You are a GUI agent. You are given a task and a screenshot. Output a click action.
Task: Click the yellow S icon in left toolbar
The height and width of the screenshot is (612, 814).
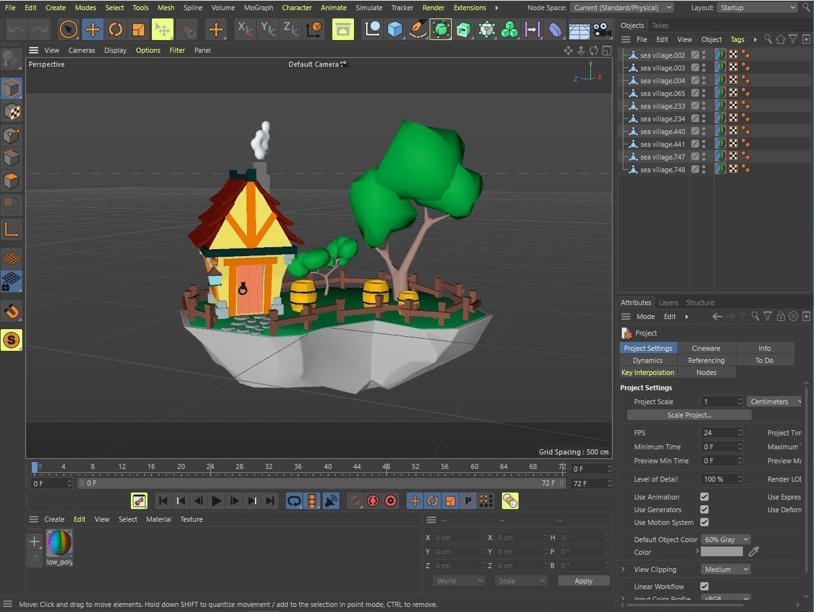(11, 340)
